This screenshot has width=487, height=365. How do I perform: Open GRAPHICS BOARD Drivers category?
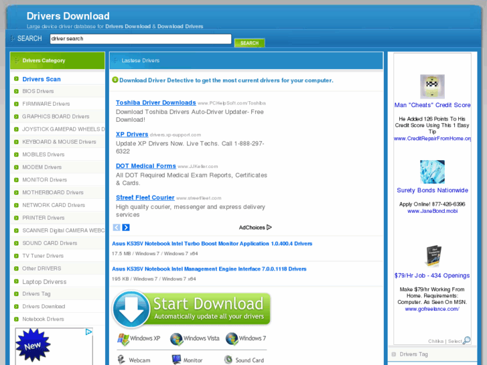pos(56,117)
